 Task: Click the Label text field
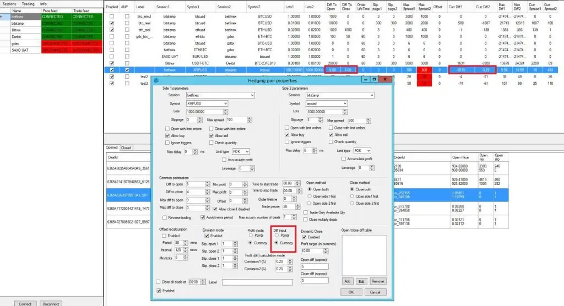pos(257,282)
